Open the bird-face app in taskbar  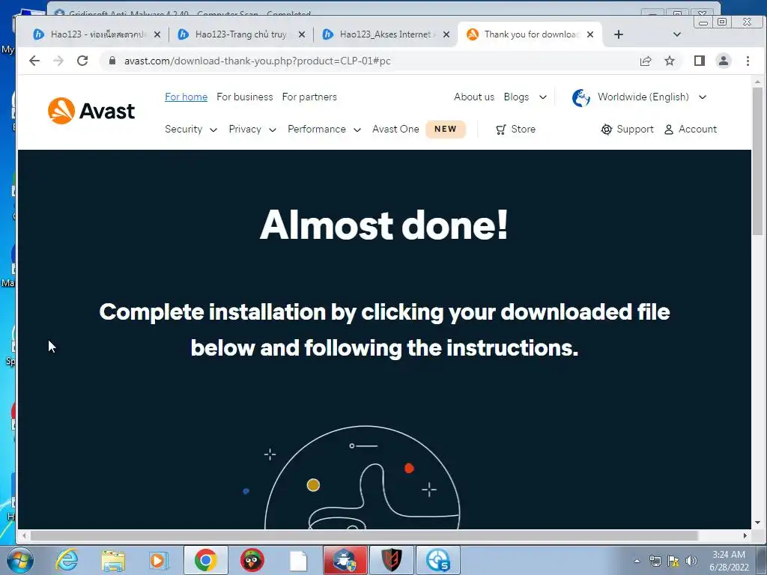tap(252, 560)
